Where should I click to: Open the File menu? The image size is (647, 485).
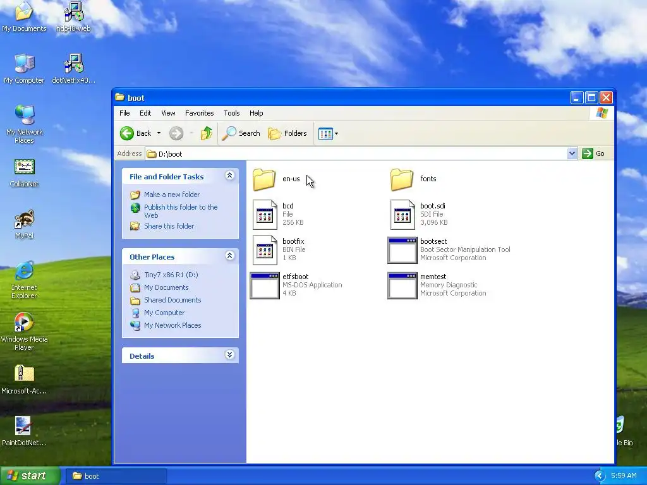pyautogui.click(x=124, y=113)
